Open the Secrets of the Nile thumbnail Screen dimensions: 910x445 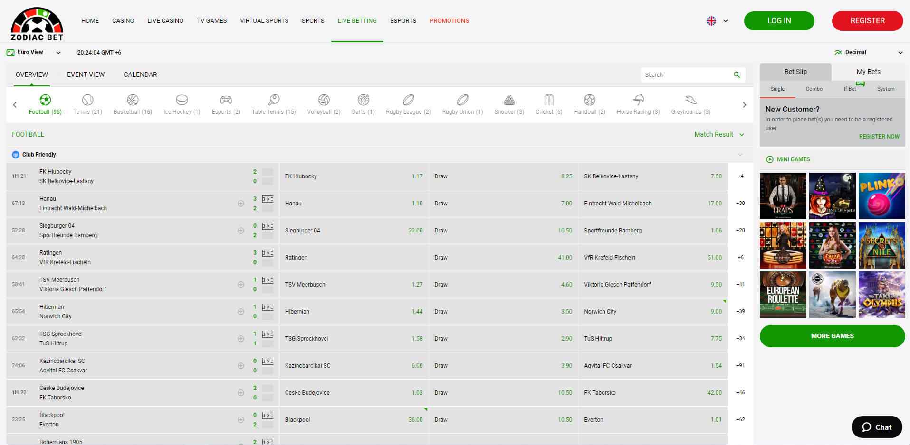881,245
